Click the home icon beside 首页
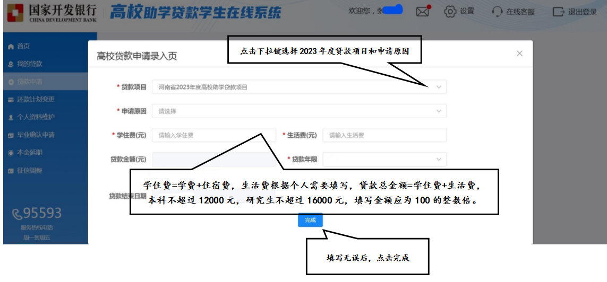The width and height of the screenshot is (607, 282). (x=11, y=47)
